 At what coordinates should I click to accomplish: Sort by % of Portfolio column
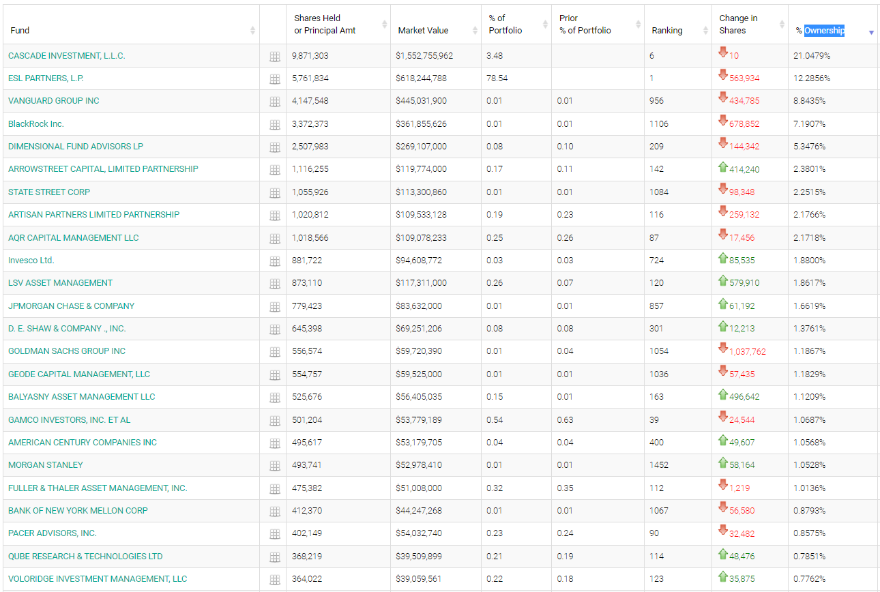pyautogui.click(x=516, y=25)
